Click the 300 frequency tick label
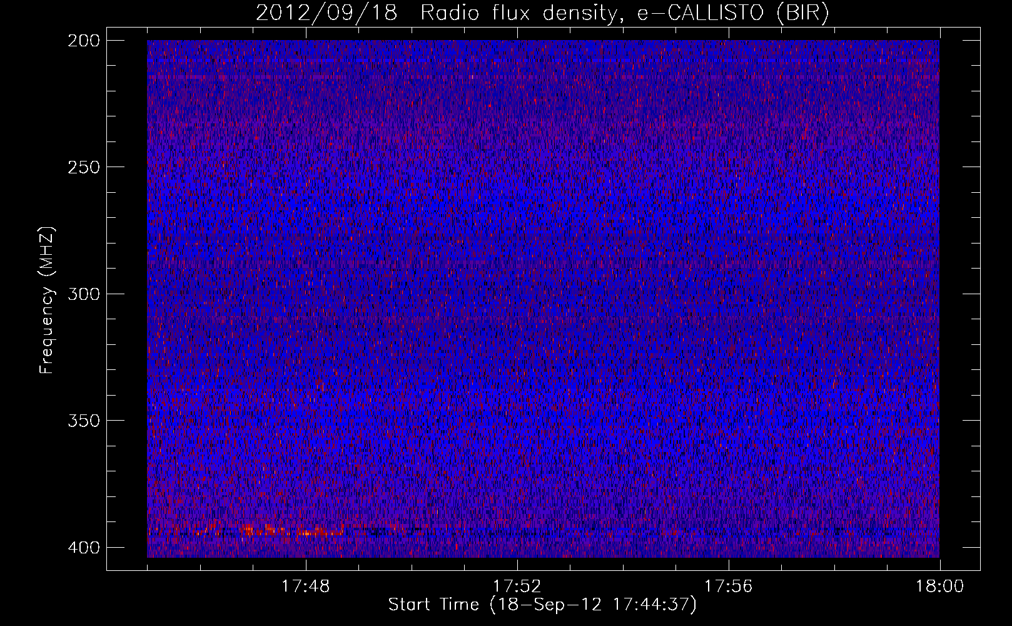 point(83,294)
